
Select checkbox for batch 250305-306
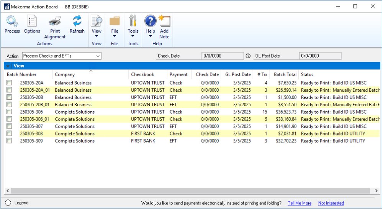(x=9, y=112)
